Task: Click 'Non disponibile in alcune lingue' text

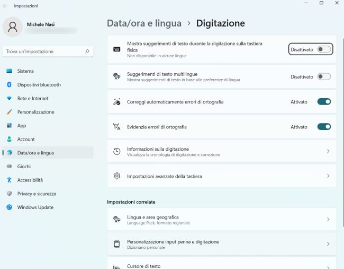Action: pyautogui.click(x=157, y=56)
